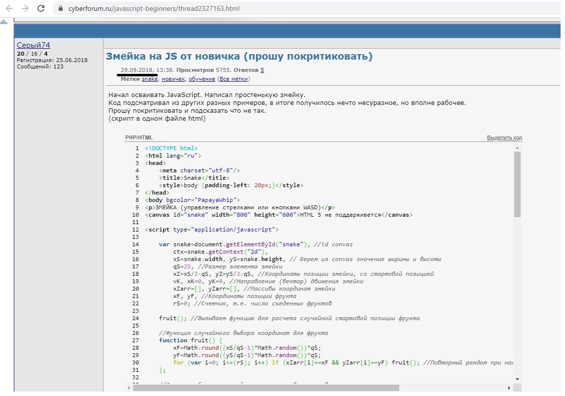Go forward with the browser forward arrow
565x396 pixels.
25,8
